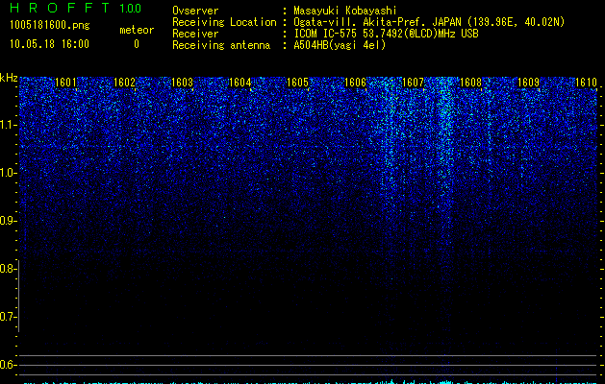Click the kHz axis unit label
Image resolution: width=605 pixels, height=384 pixels.
[x=9, y=78]
